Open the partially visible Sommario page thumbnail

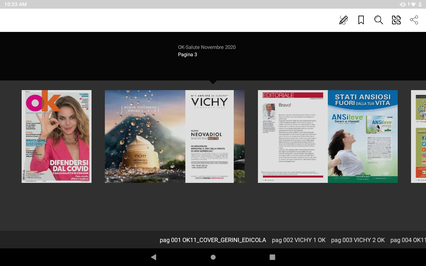pyautogui.click(x=418, y=136)
